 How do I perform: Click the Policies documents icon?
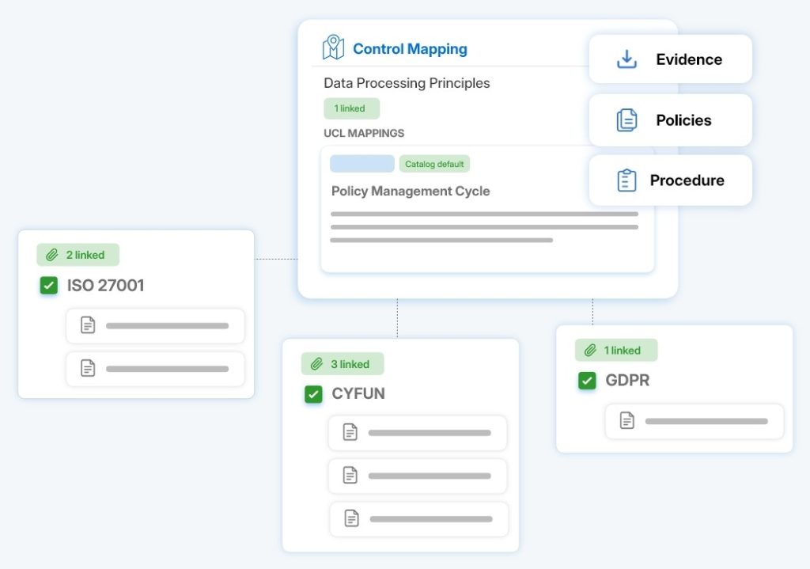point(626,120)
